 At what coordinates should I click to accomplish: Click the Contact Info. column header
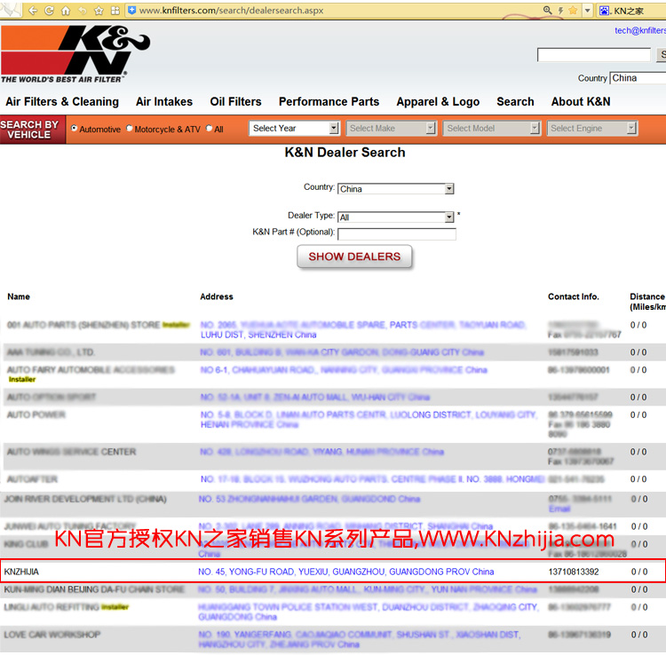tap(574, 296)
